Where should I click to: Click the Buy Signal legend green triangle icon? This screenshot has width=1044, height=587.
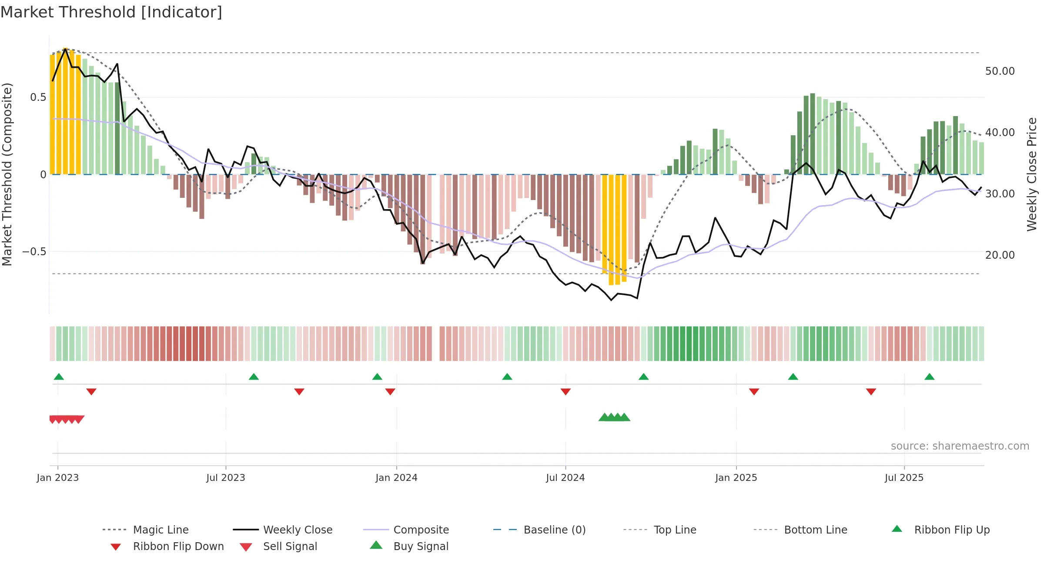[376, 545]
